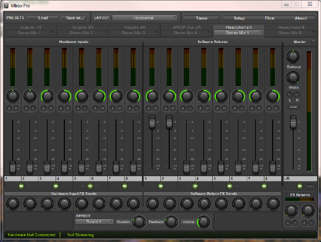Toggle stereo link for software returns 3-4
The height and width of the screenshot is (242, 321).
coord(195,186)
